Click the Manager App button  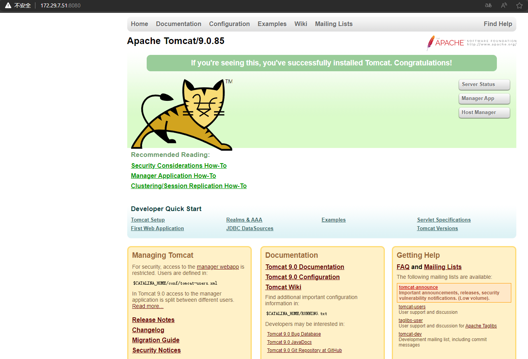pos(484,99)
